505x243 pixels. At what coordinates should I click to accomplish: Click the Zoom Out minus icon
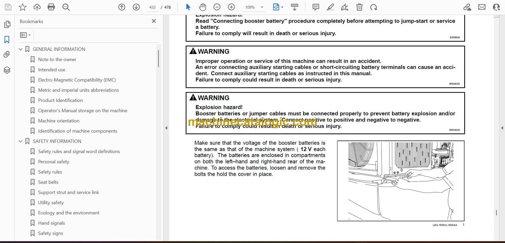pyautogui.click(x=217, y=7)
